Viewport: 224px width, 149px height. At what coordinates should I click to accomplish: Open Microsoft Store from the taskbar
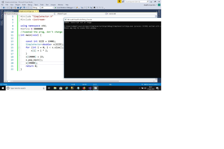61,88
